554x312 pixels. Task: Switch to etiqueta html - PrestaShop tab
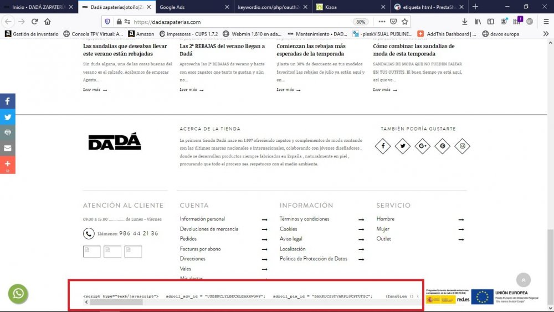[x=428, y=7]
